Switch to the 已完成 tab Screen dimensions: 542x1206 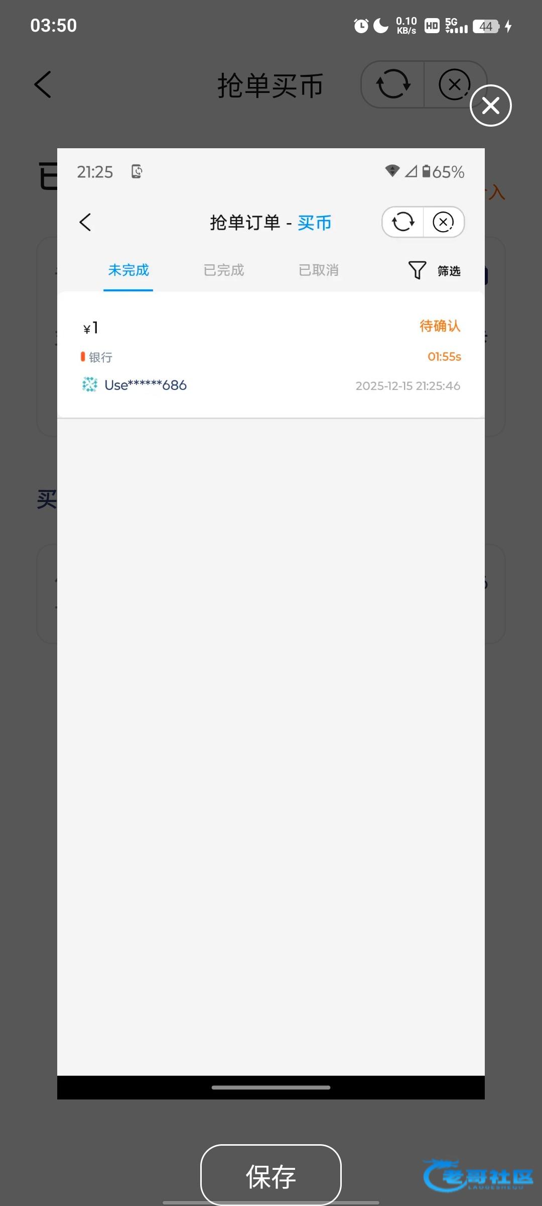(224, 270)
